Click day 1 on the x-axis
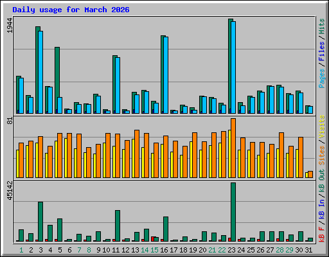The height and width of the screenshot is (257, 329). tap(21, 250)
